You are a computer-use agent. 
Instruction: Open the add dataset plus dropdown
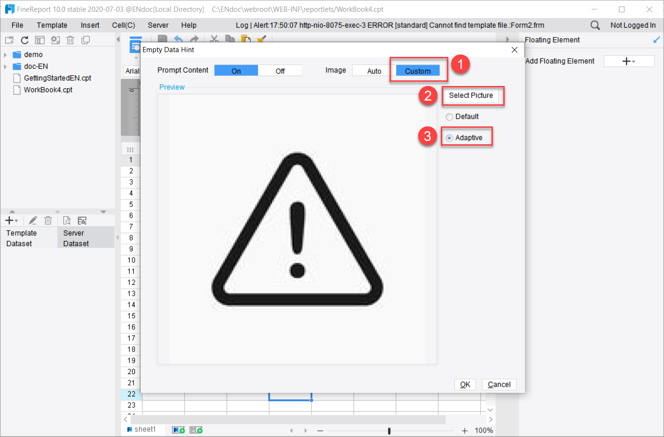click(11, 220)
